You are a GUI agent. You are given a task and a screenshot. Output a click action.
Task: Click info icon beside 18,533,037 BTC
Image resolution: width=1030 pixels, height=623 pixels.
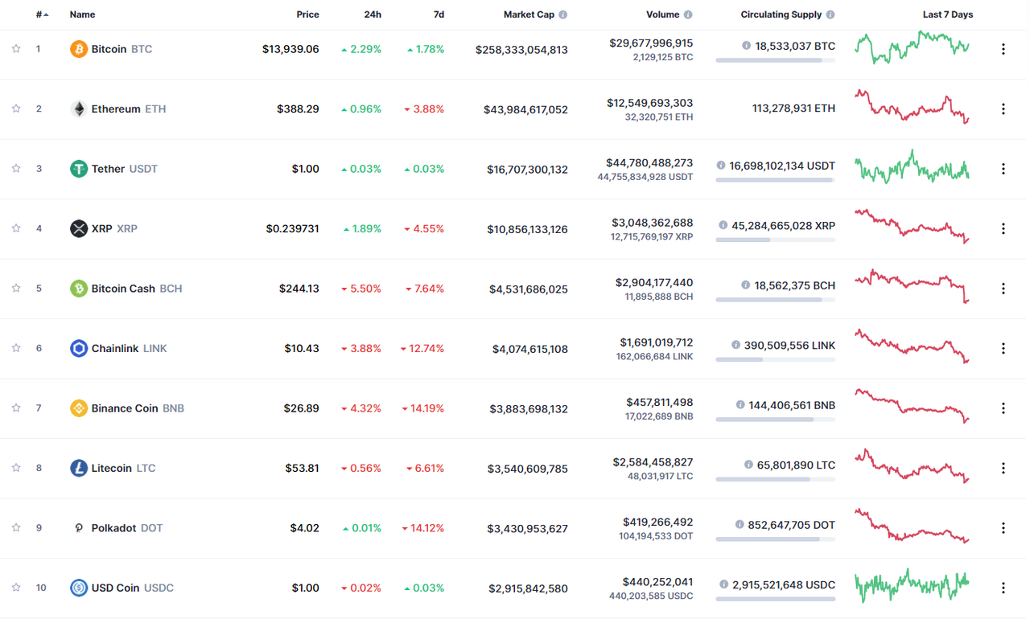click(x=746, y=46)
